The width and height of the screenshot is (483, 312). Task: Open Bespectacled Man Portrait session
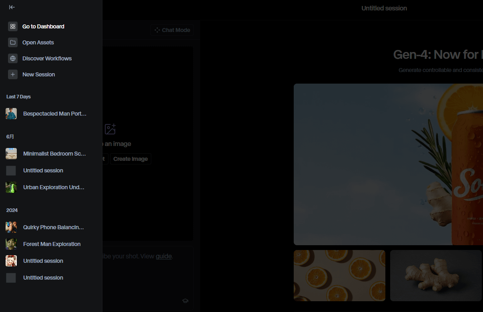54,114
